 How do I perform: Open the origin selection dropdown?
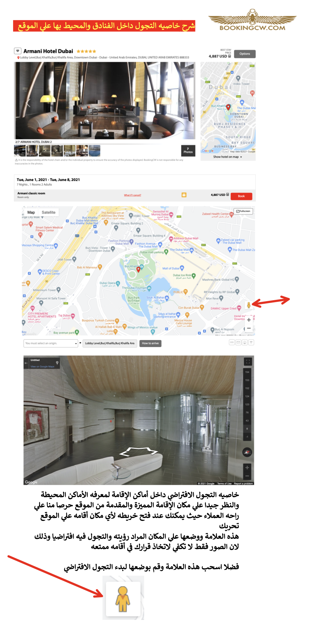[51, 343]
